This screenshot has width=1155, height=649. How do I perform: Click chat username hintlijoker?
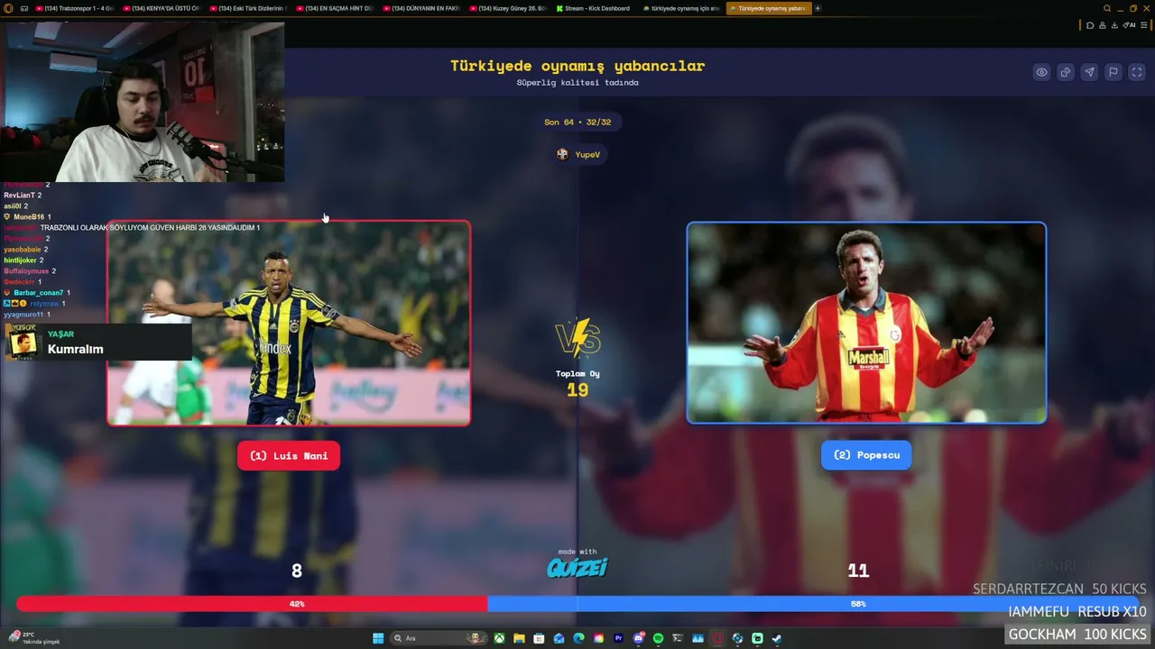tap(20, 260)
